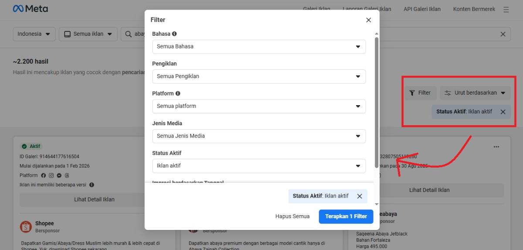Open the Semua Jenis Media dropdown

(x=259, y=136)
